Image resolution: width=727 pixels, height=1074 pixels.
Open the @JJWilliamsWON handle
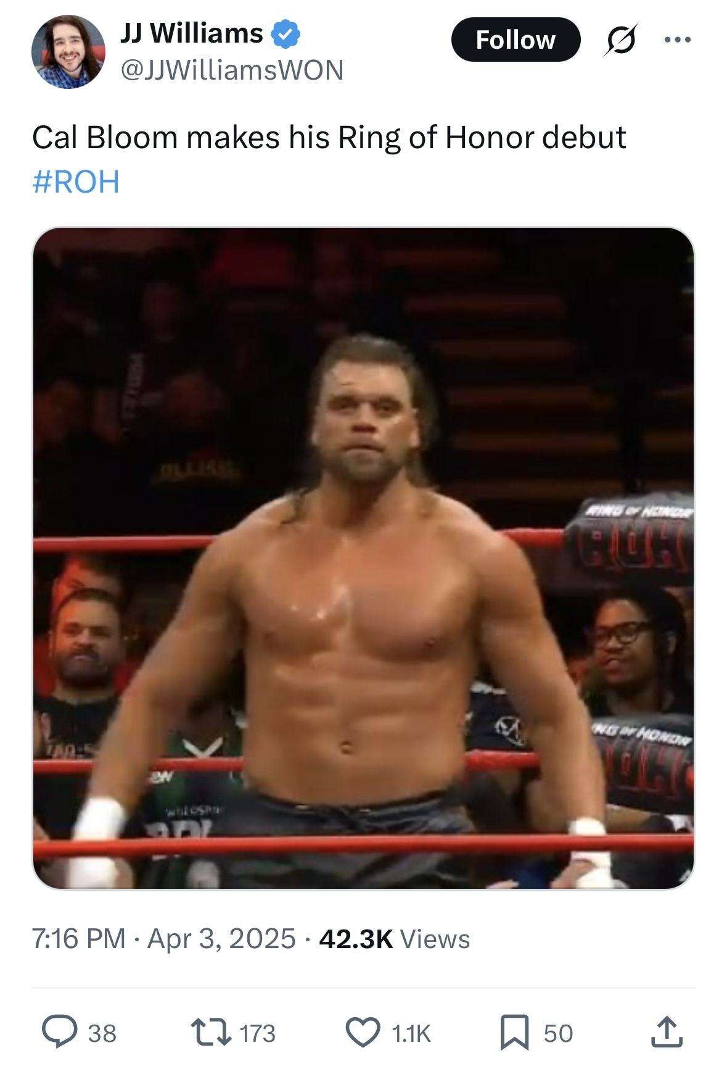click(x=232, y=70)
